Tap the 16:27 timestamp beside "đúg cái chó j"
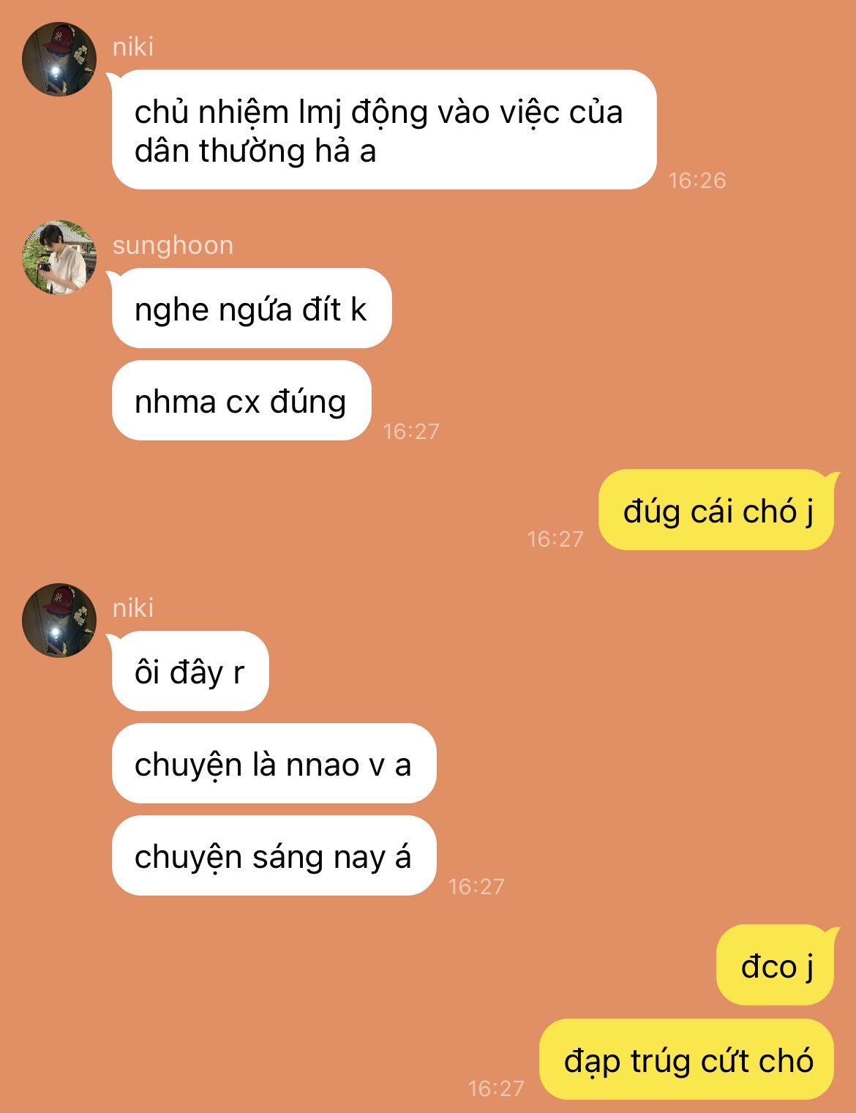 [x=555, y=539]
